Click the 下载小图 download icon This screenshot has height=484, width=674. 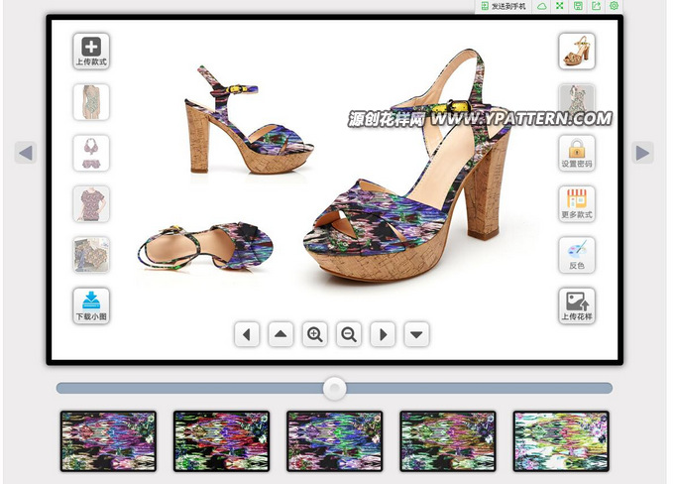[x=91, y=305]
